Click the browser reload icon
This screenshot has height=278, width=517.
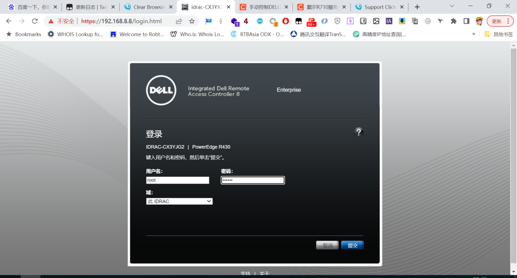point(35,21)
